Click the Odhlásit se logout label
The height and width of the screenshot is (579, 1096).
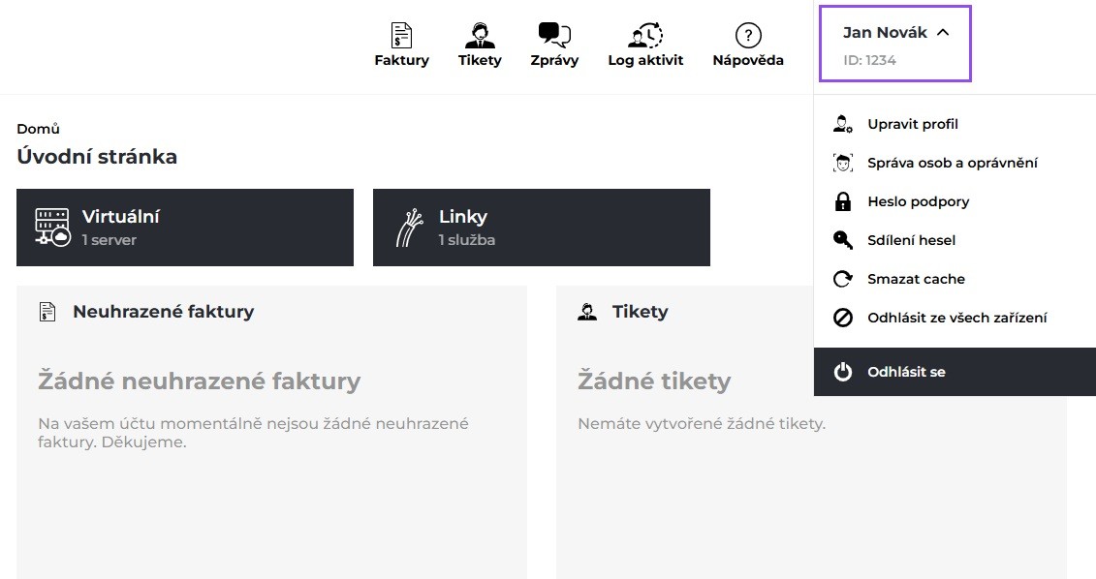906,372
